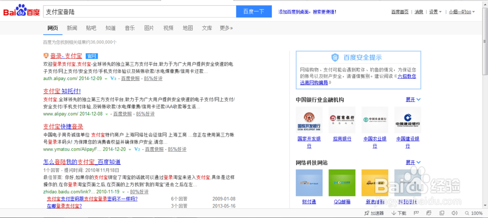Switch to the 地图 tab
Screen dimensions: 488x218
[188, 28]
